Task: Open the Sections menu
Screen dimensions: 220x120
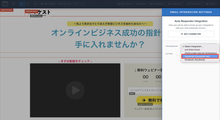Action: (125, 4)
